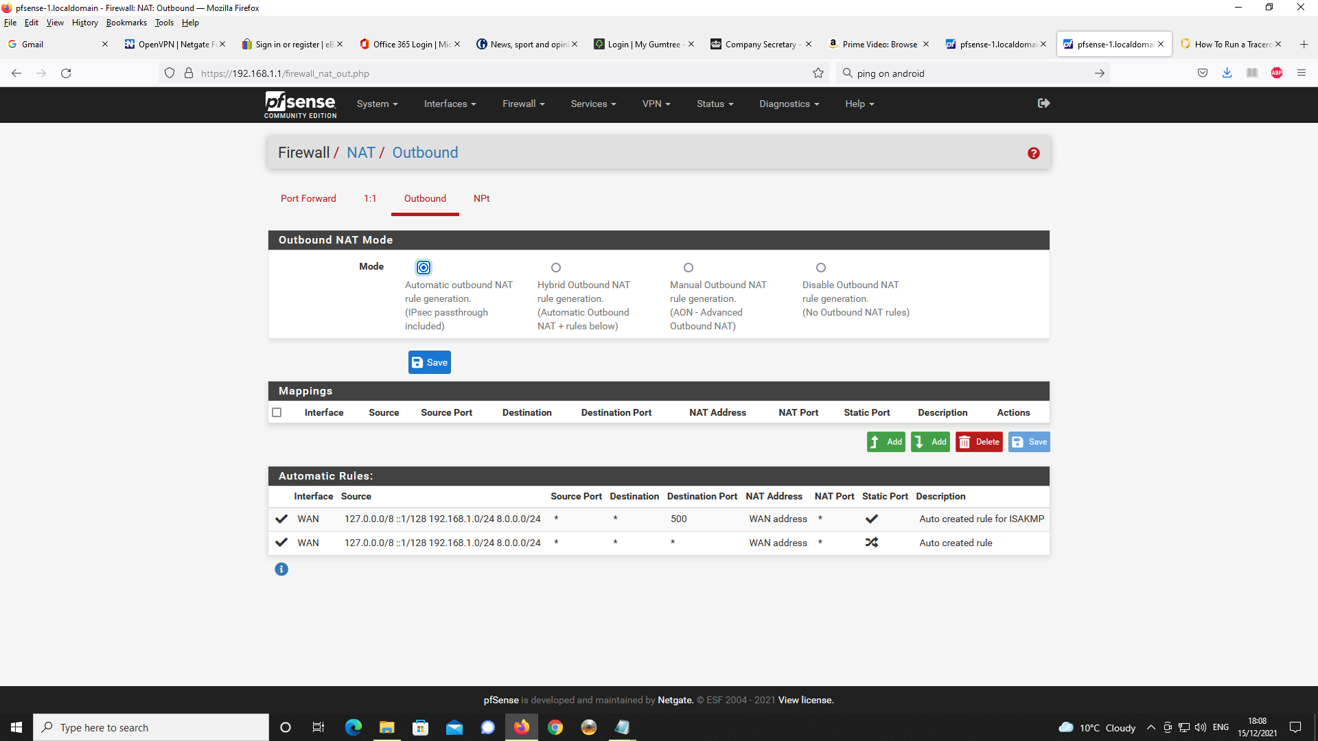Open Windows Start menu
This screenshot has height=741, width=1318.
tap(16, 727)
